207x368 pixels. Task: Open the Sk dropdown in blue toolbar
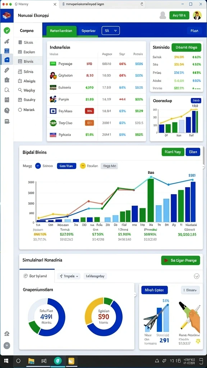[111, 31]
